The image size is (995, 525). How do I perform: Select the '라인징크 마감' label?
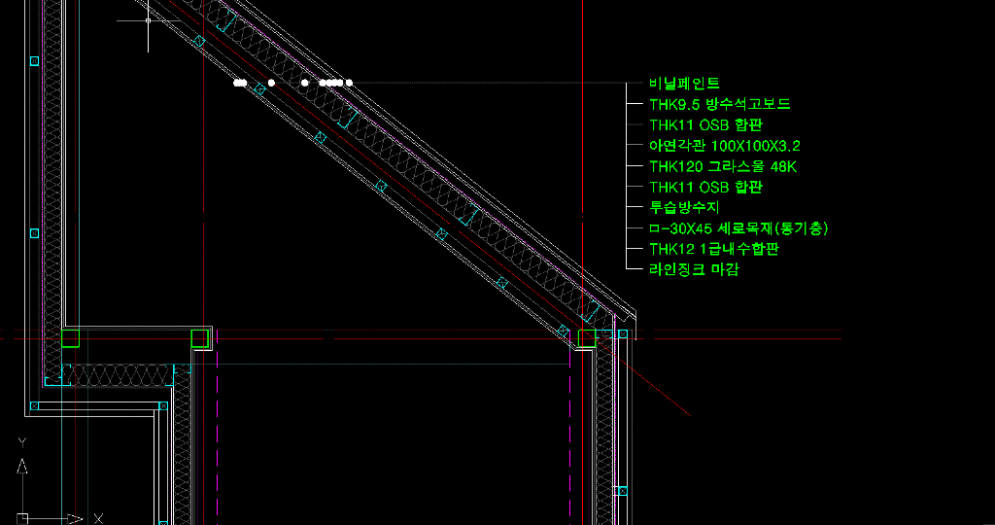point(694,269)
